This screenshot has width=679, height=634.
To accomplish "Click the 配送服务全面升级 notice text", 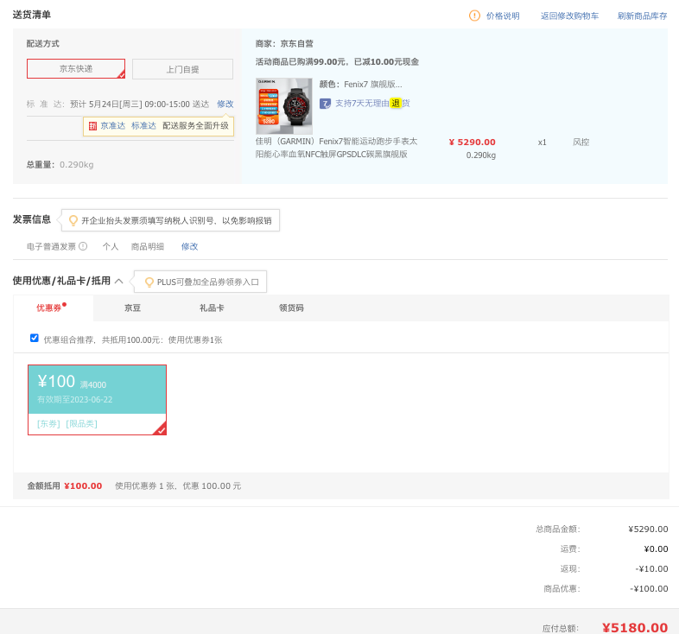I will [x=195, y=126].
